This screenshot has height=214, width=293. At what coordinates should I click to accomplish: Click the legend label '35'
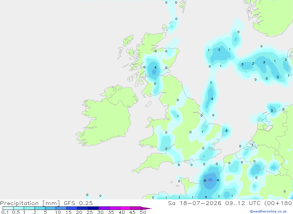tap(111, 212)
